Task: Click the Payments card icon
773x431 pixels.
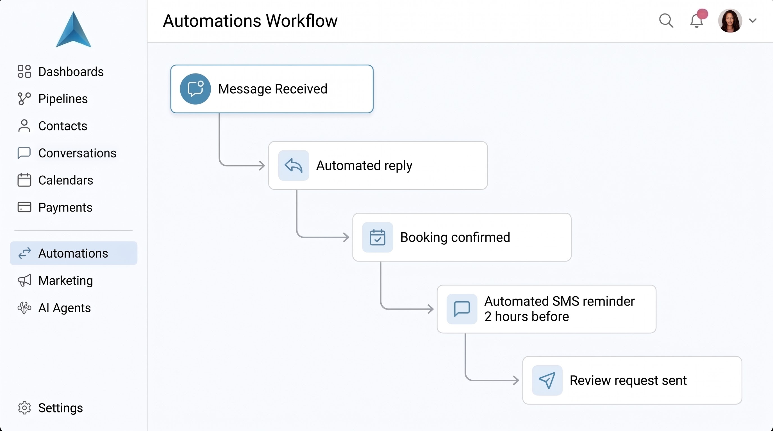Action: tap(24, 207)
